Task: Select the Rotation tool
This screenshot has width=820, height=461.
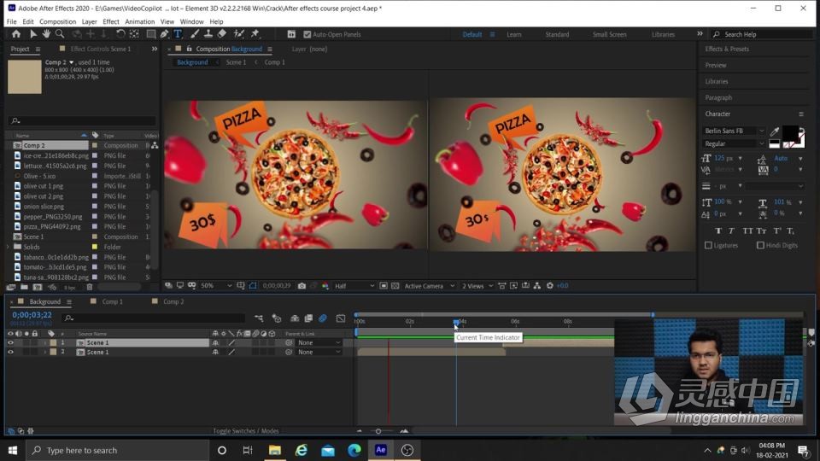Action: tap(120, 34)
